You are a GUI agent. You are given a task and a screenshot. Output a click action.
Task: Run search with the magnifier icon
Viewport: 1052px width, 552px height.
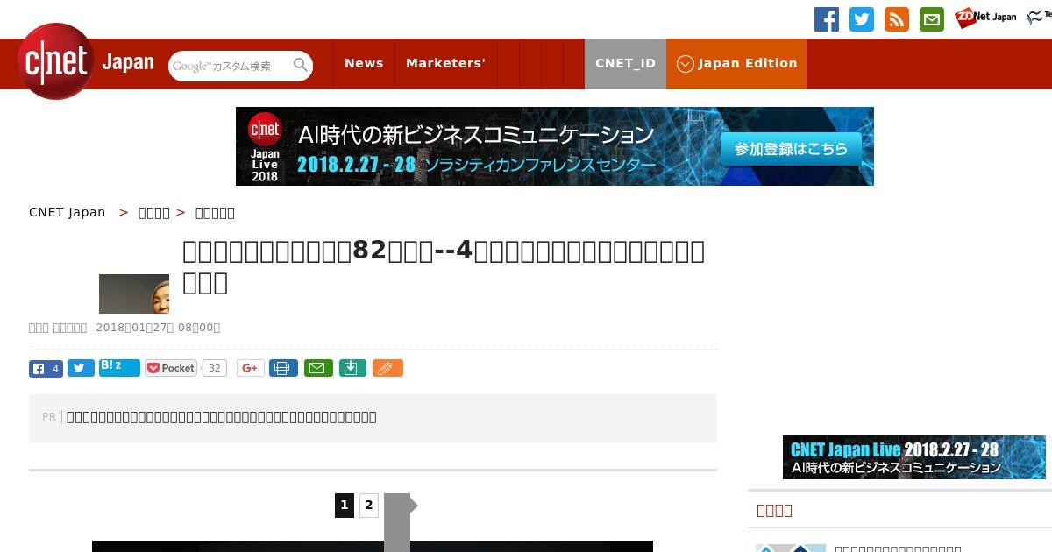tap(301, 65)
